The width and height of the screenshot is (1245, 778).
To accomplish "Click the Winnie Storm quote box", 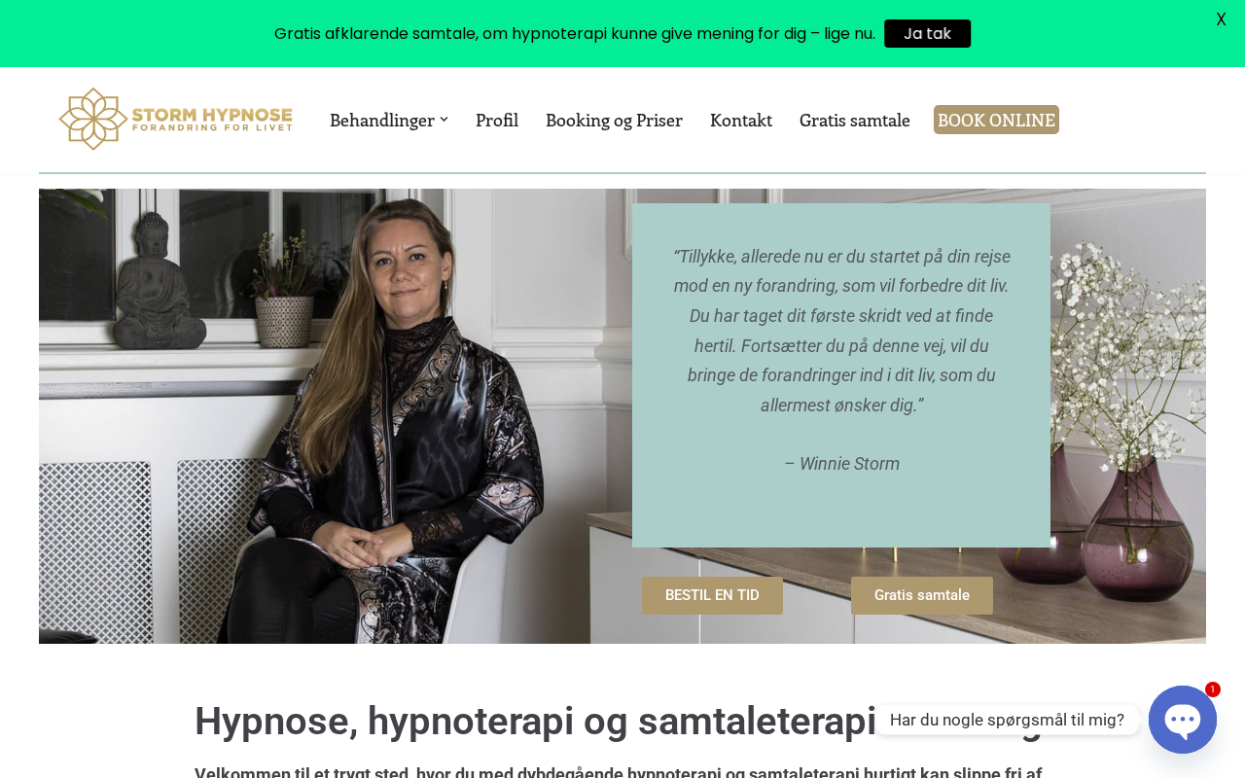I will pyautogui.click(x=841, y=375).
